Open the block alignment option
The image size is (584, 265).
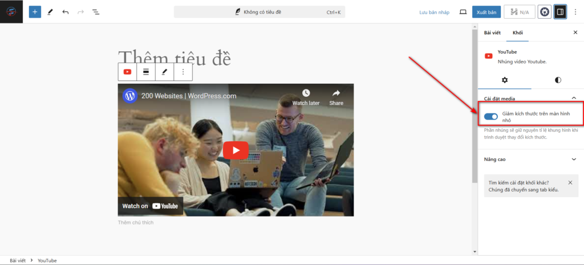click(146, 72)
